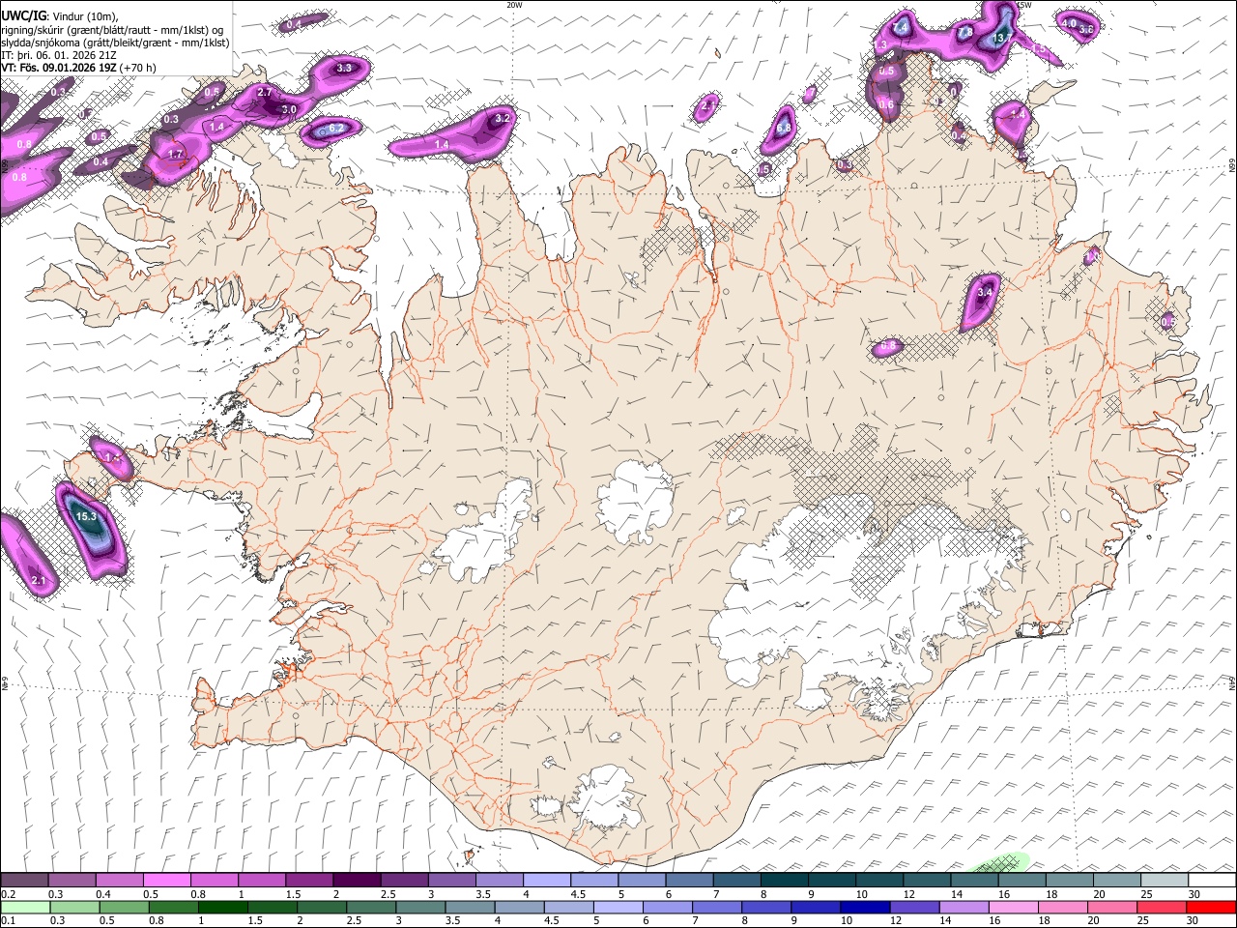
Task: Click the UWC/IG title text
Action: [22, 16]
